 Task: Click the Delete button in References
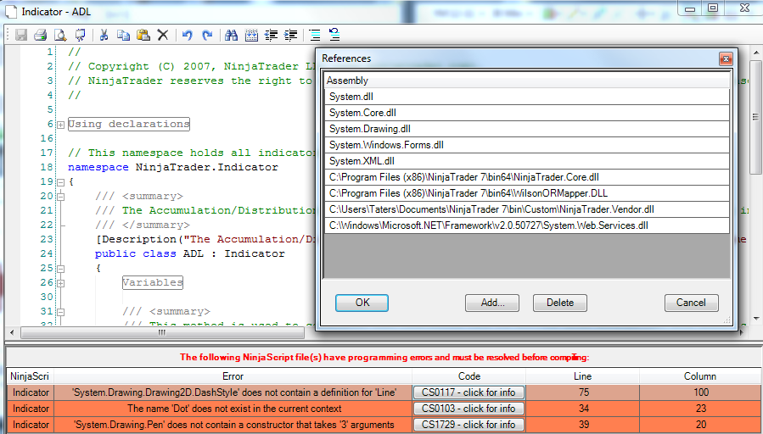pos(560,303)
